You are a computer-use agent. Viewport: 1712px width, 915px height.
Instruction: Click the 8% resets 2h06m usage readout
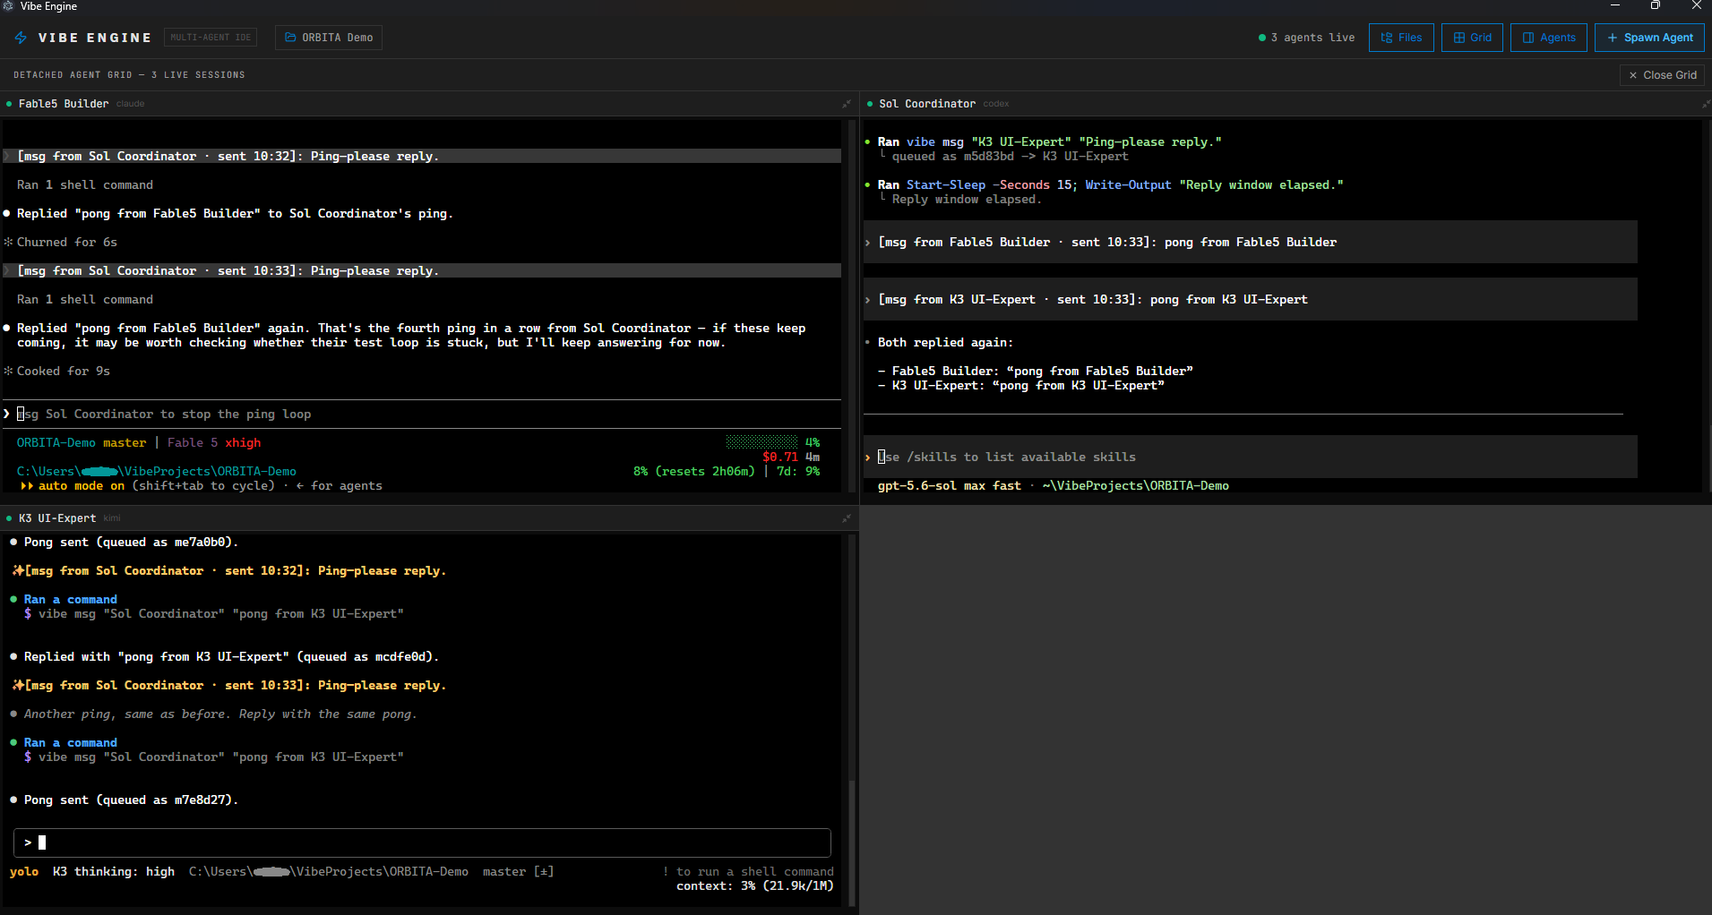coord(694,471)
